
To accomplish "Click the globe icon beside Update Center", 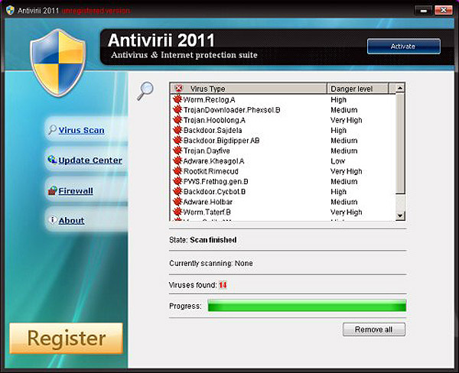I will [x=52, y=160].
